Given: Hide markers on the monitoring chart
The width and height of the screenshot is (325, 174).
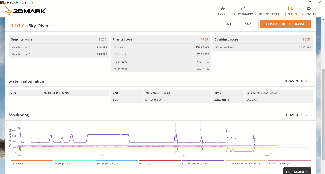Looking at the screenshot, I should click(297, 172).
